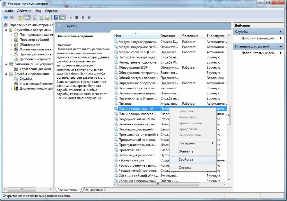Click gear icon of Проводная автонастройка service
Viewport: 287px width, 201px height.
[x=116, y=134]
